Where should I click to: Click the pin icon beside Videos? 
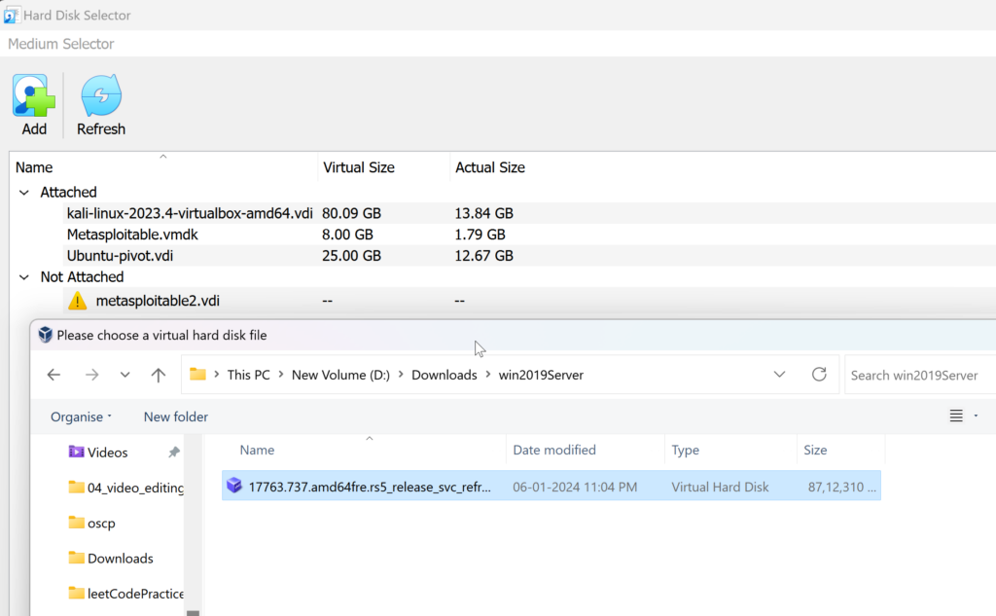[x=173, y=452]
